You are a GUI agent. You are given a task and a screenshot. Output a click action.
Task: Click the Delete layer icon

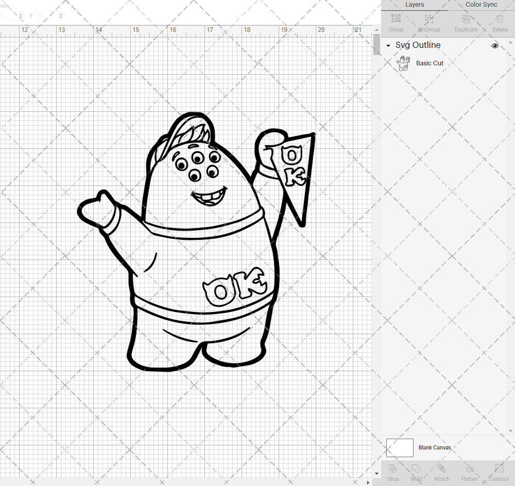pyautogui.click(x=500, y=19)
